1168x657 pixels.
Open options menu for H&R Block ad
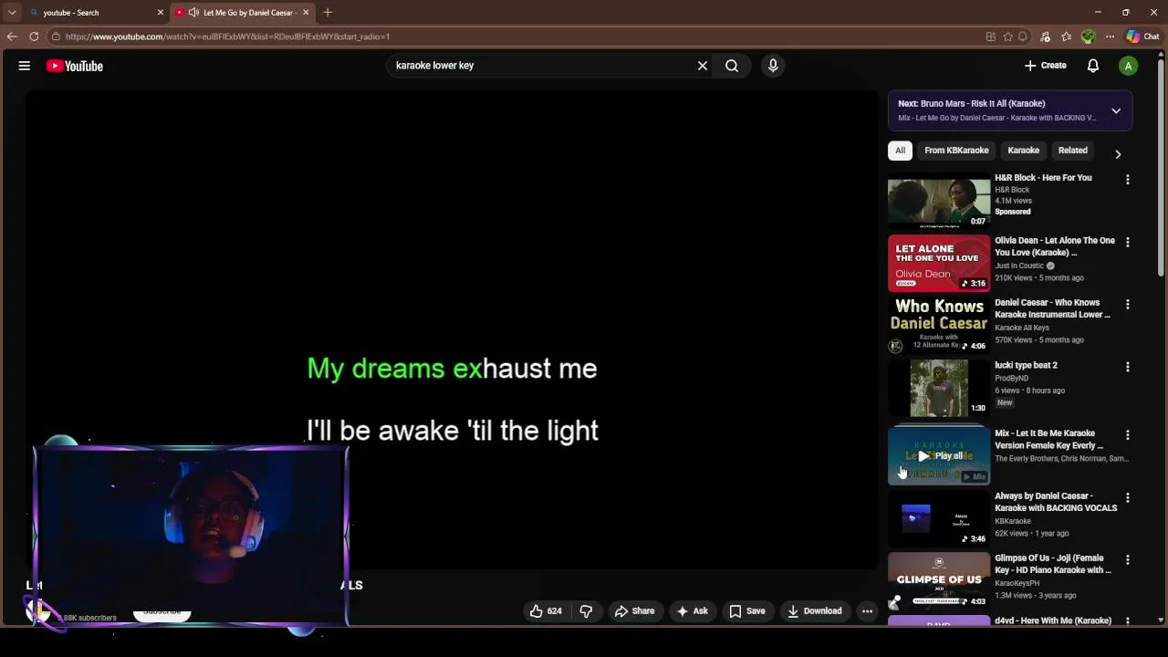(1128, 180)
